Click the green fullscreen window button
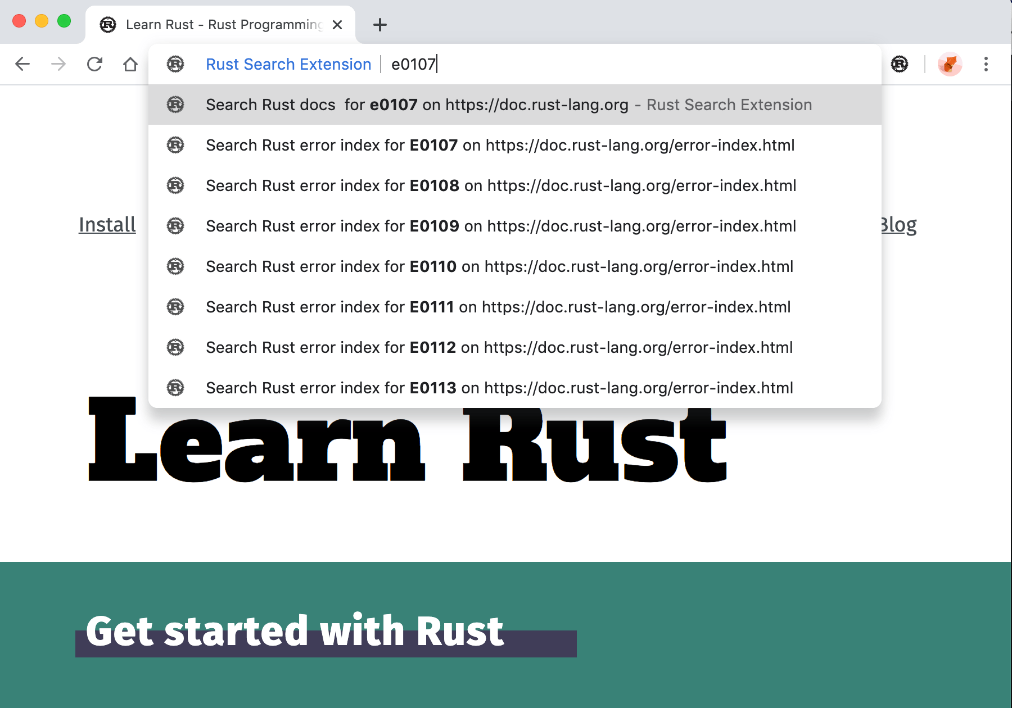This screenshot has height=708, width=1012. click(x=64, y=21)
